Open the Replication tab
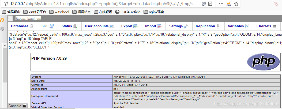Screen dimensions: 282x109 click(208, 26)
